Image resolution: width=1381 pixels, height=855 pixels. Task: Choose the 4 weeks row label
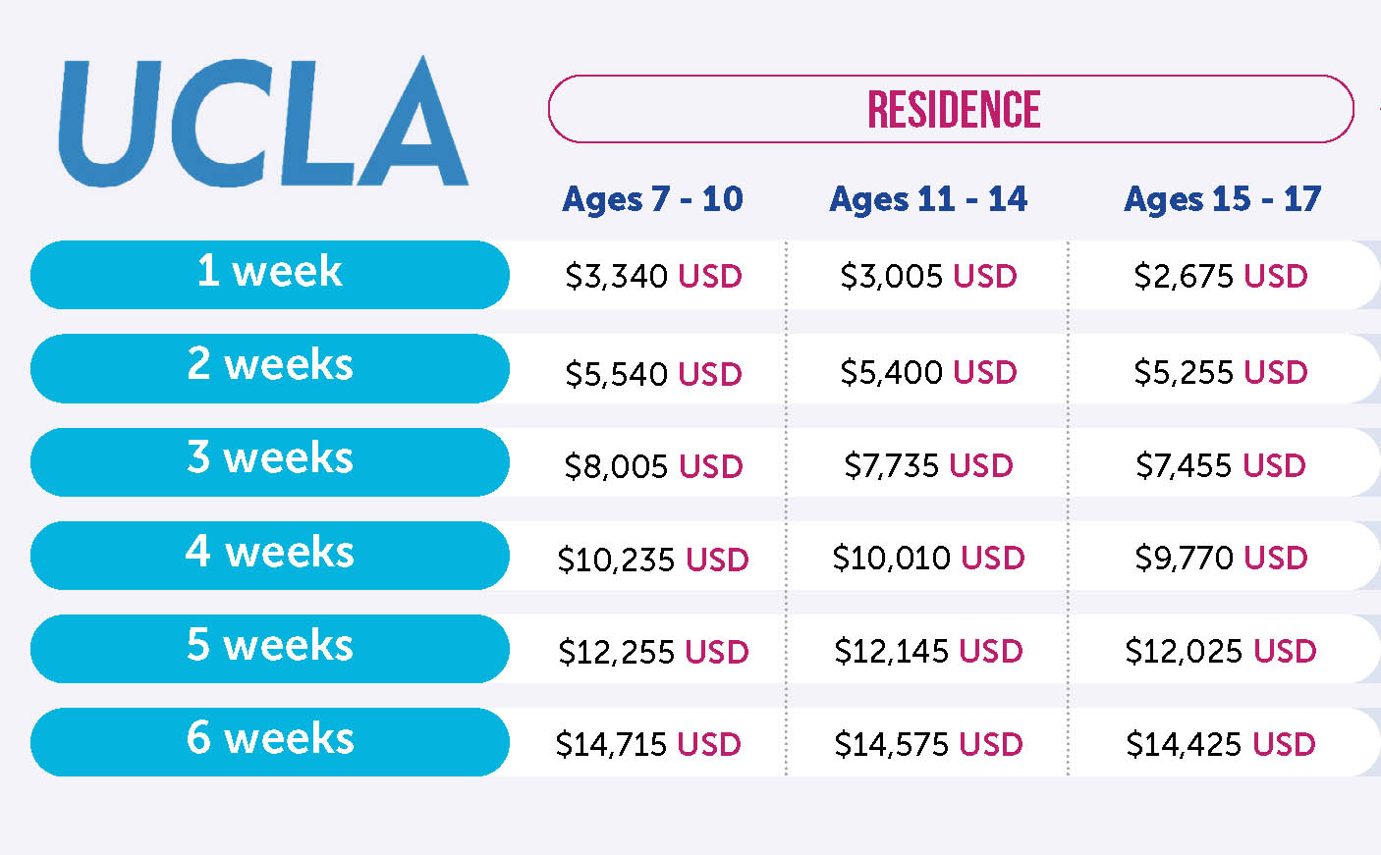(270, 555)
